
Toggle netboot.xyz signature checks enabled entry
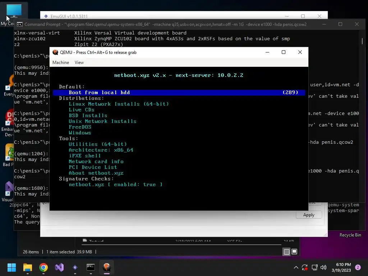tap(115, 184)
